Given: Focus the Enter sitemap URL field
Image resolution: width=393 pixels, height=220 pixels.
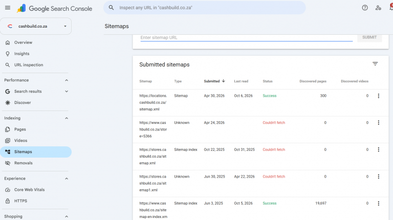Looking at the screenshot, I should click(x=246, y=37).
